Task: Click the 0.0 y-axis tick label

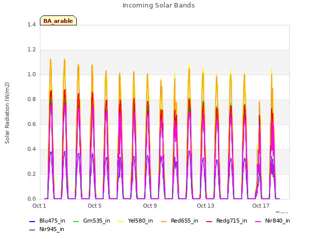Action: [31, 199]
